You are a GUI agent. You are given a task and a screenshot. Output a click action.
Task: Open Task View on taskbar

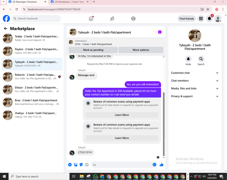[x=74, y=176]
